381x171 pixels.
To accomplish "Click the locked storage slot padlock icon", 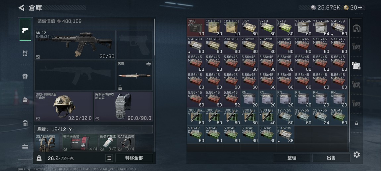I will click(356, 123).
